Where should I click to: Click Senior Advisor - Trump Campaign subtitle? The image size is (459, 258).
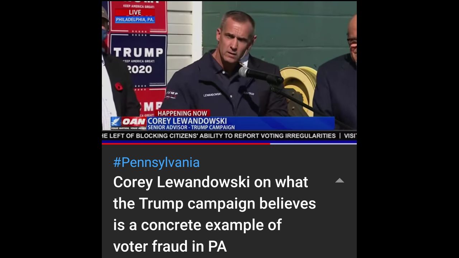pyautogui.click(x=191, y=127)
